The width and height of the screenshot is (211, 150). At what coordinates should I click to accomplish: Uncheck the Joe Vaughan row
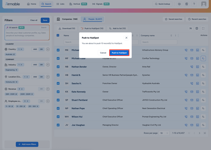point(58,125)
